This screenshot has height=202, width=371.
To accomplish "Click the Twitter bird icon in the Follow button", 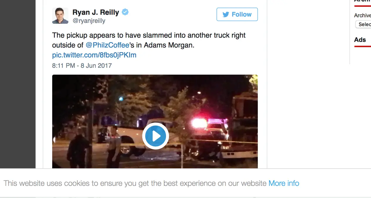I will (x=226, y=15).
